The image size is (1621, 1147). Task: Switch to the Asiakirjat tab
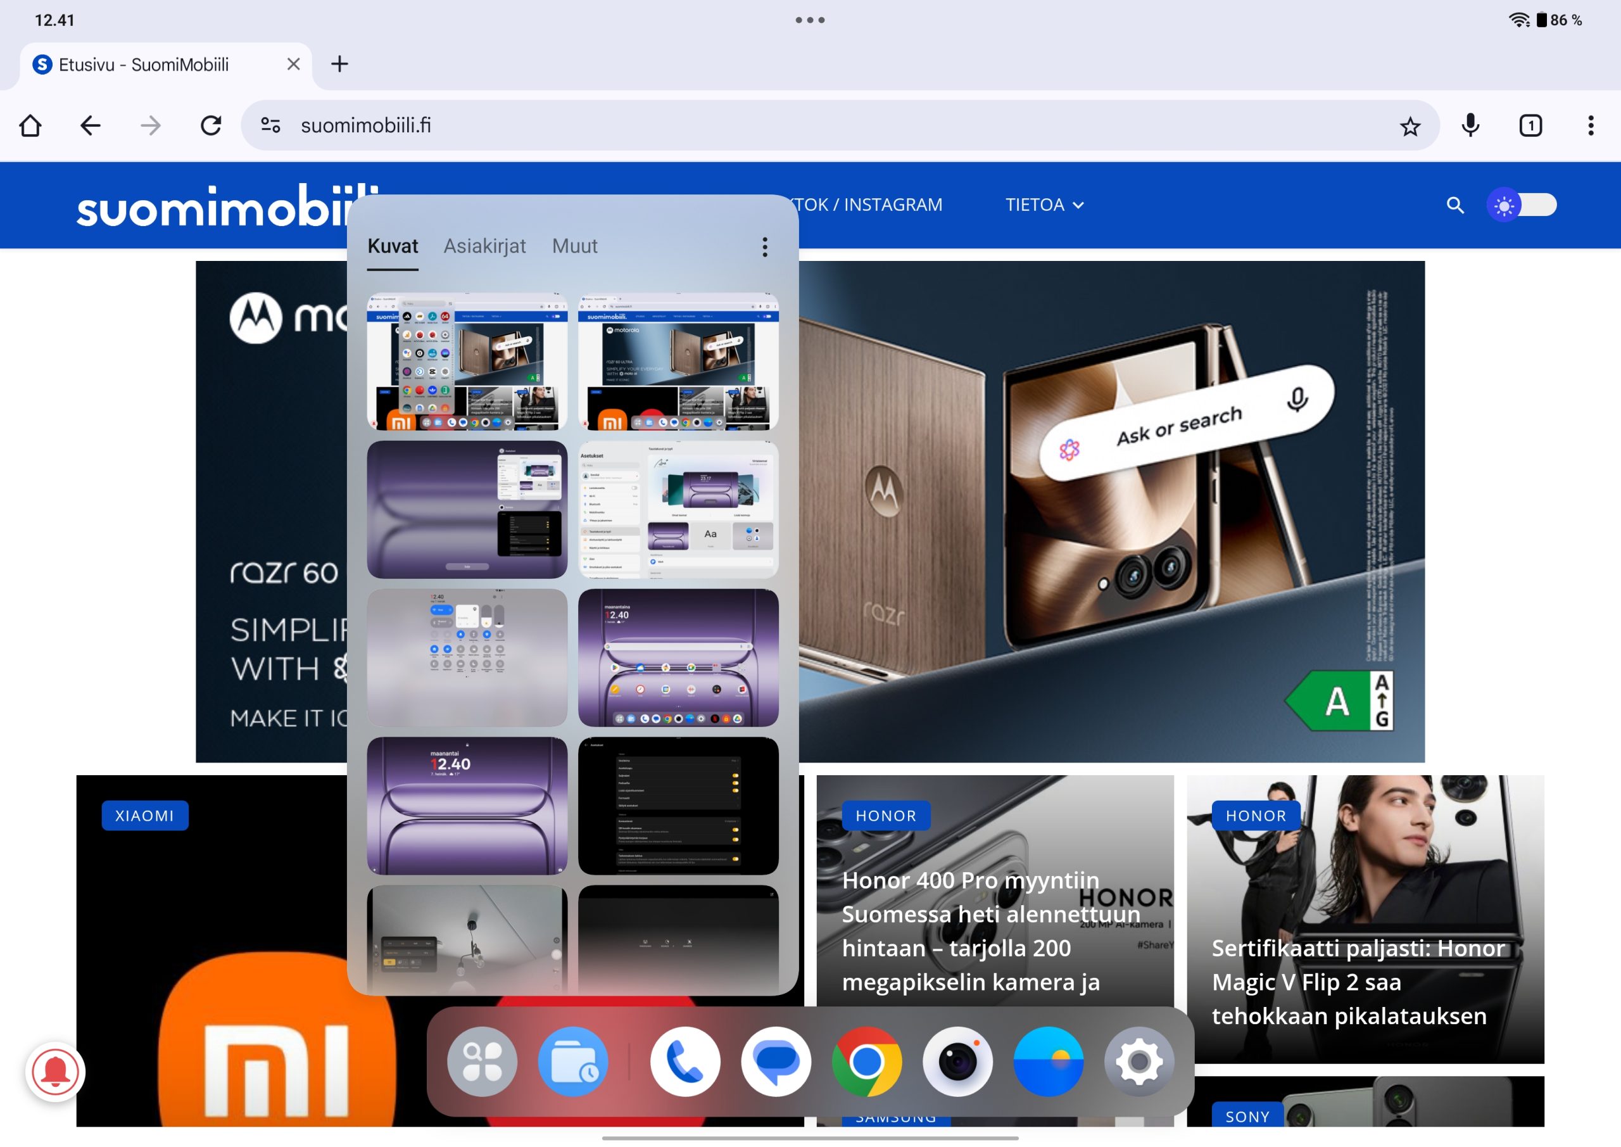click(484, 246)
